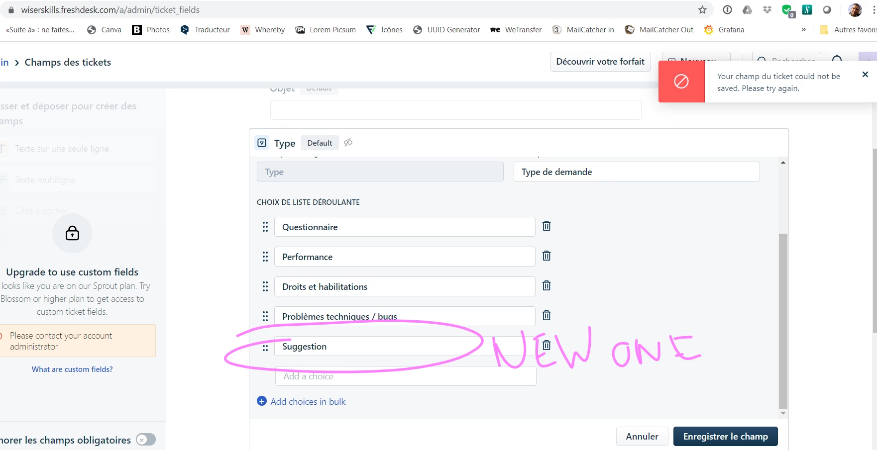
Task: Remove Droits et habilitations choice trash icon
Action: pos(547,286)
